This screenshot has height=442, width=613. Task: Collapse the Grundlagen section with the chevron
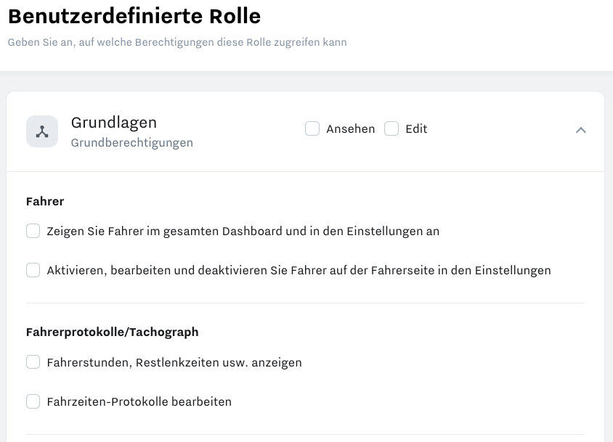coord(580,130)
